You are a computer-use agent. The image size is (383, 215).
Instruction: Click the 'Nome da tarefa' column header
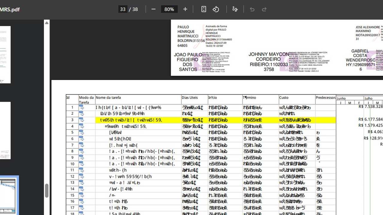tap(108, 98)
